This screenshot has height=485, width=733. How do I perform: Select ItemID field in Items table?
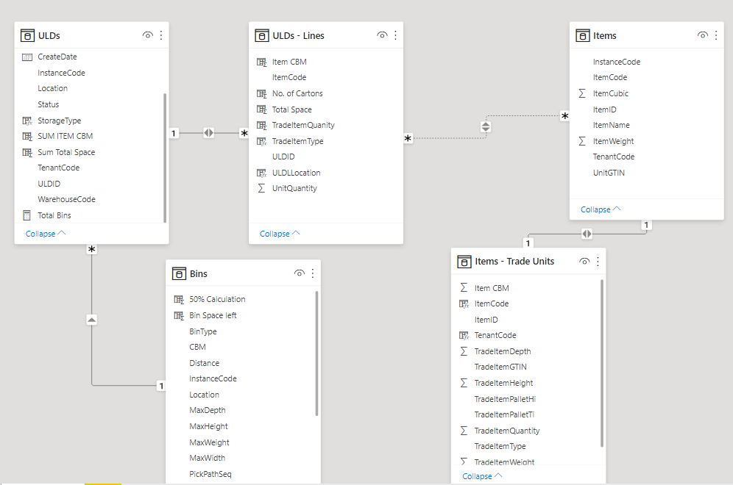(604, 109)
